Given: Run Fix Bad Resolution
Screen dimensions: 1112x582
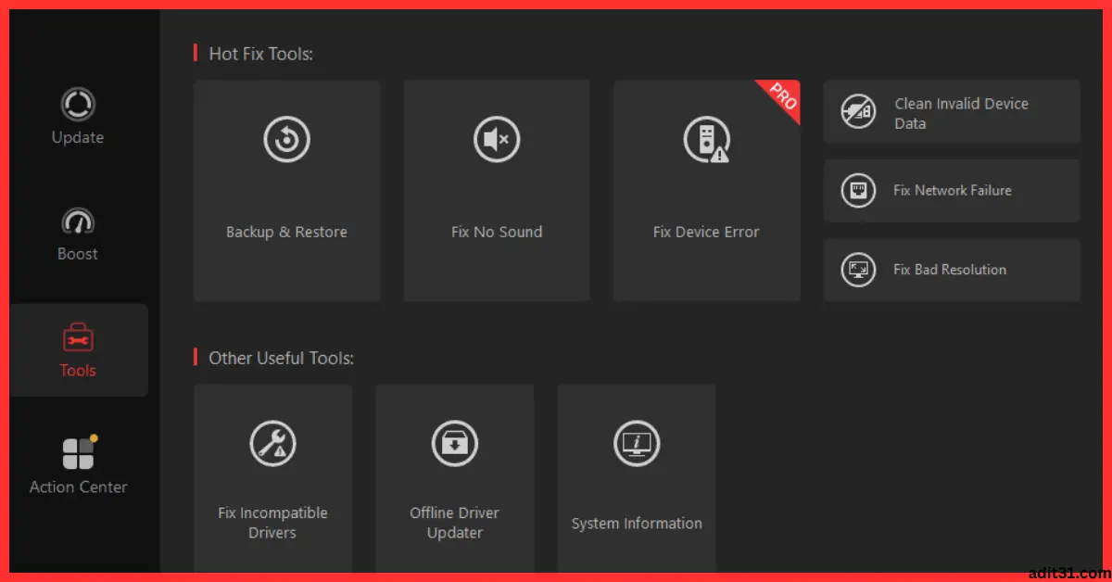Looking at the screenshot, I should [x=950, y=270].
